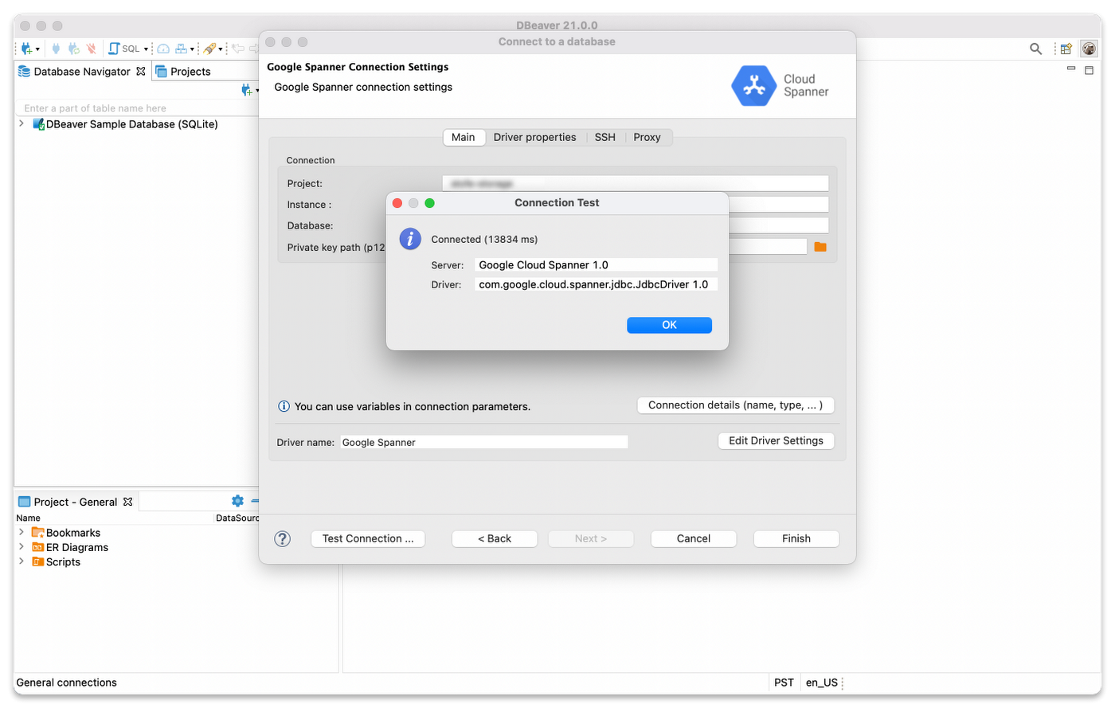Open the pen tools dropdown arrow

(x=221, y=49)
